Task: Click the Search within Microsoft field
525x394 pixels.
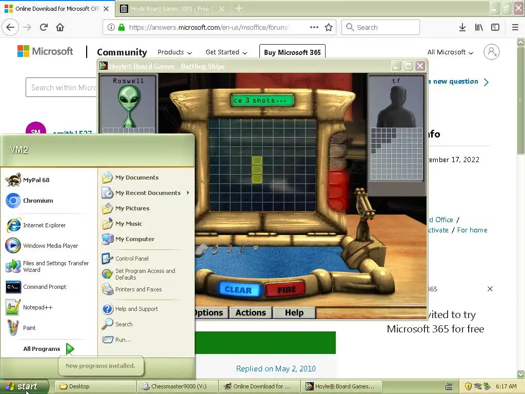Action: click(x=62, y=87)
